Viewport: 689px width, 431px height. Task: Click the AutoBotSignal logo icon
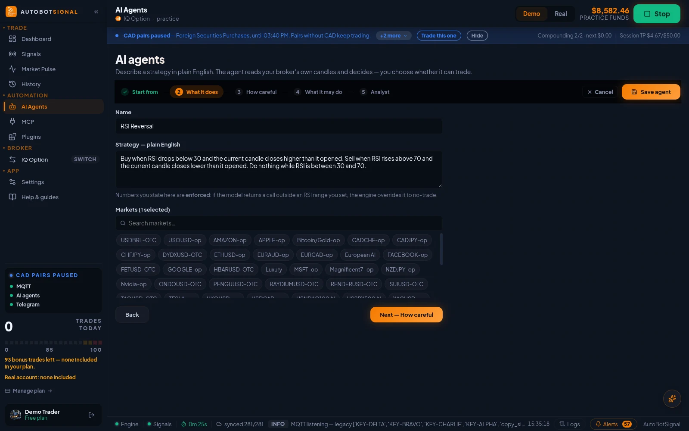click(x=11, y=12)
